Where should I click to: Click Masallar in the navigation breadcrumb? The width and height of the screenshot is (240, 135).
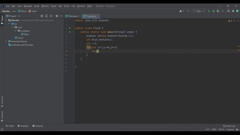6,11
